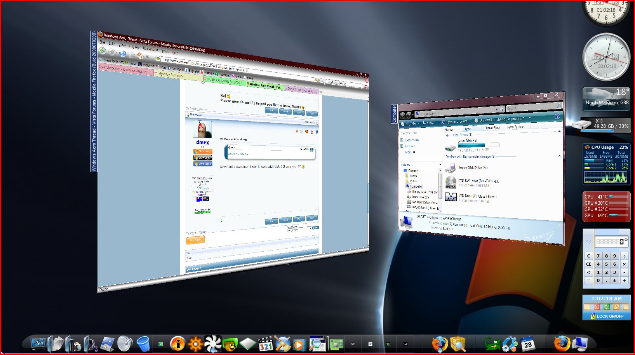Click the Search field in Computer window

click(534, 107)
